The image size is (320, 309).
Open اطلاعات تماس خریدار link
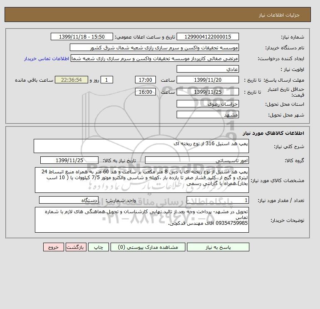(x=46, y=58)
